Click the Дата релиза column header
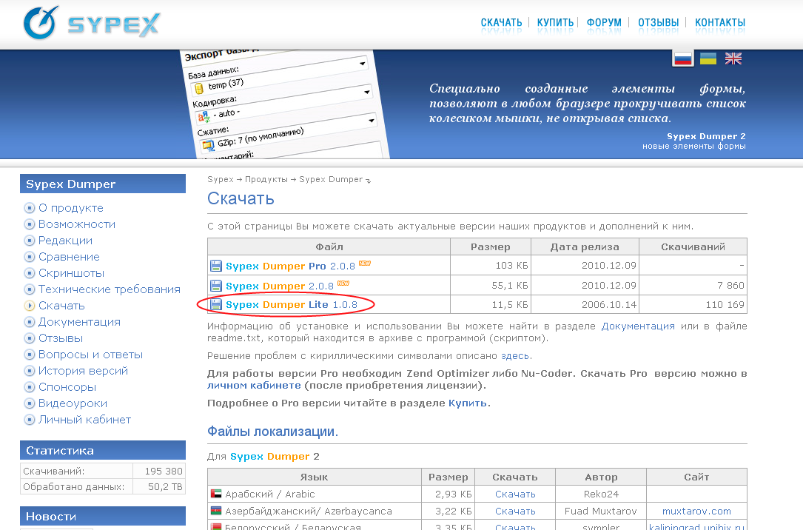Viewport: 803px width, 530px height. pos(585,246)
